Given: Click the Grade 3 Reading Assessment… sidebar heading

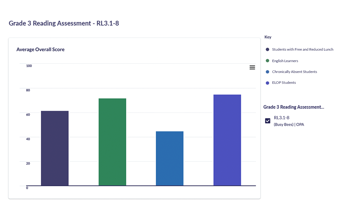Looking at the screenshot, I should tap(294, 107).
